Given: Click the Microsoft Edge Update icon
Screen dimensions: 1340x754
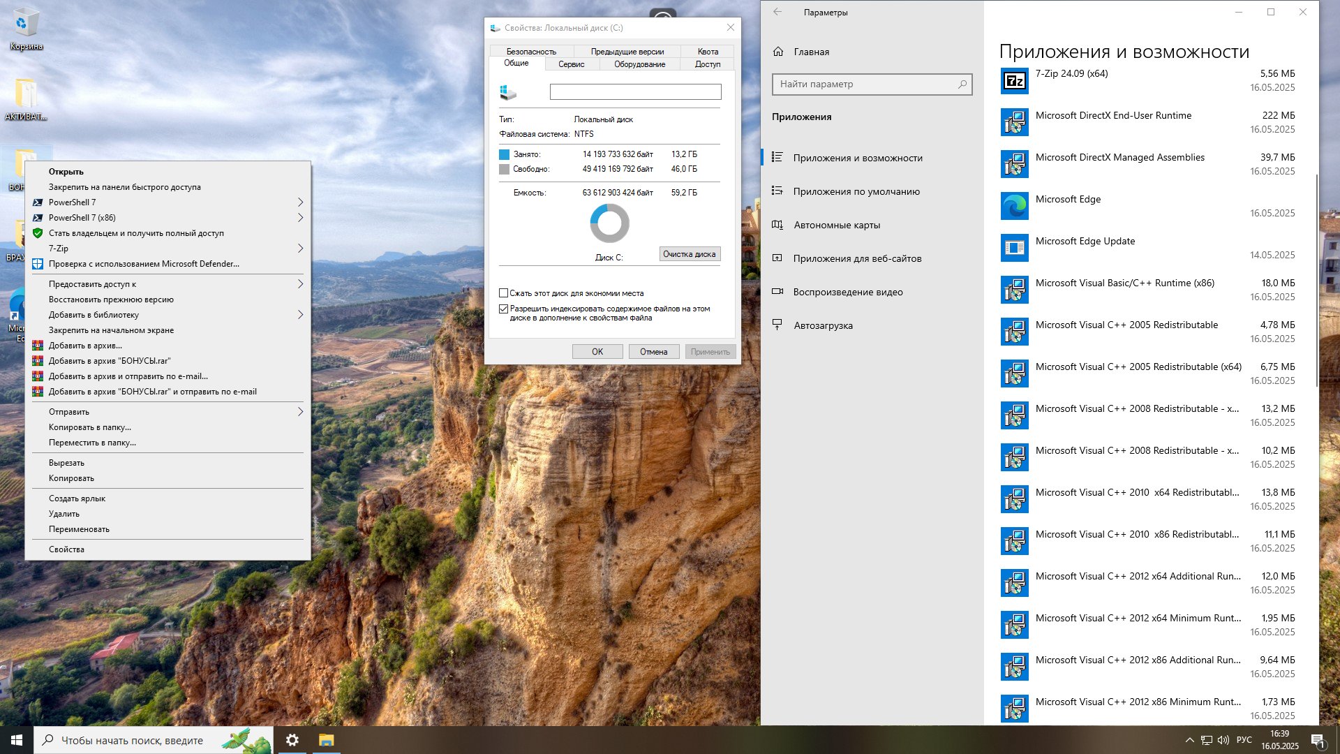Looking at the screenshot, I should 1014,248.
